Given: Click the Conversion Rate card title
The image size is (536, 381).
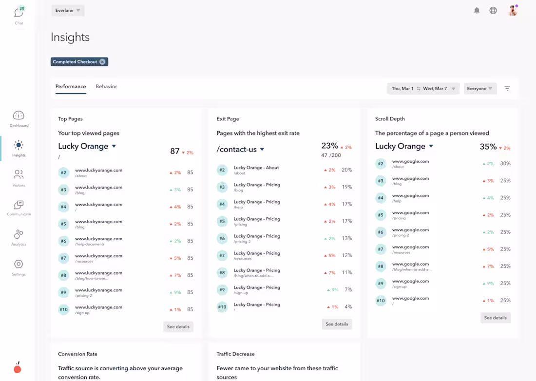Looking at the screenshot, I should click(x=77, y=354).
